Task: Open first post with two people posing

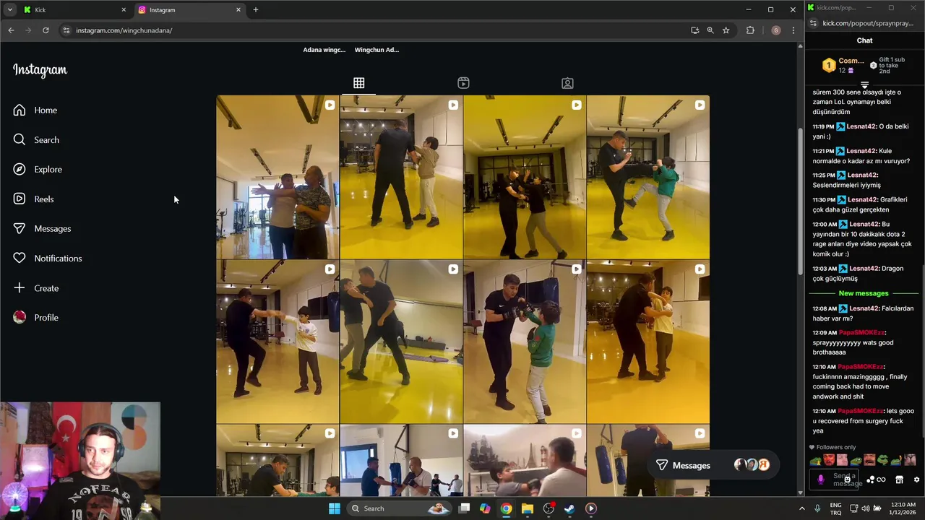Action: tap(277, 177)
